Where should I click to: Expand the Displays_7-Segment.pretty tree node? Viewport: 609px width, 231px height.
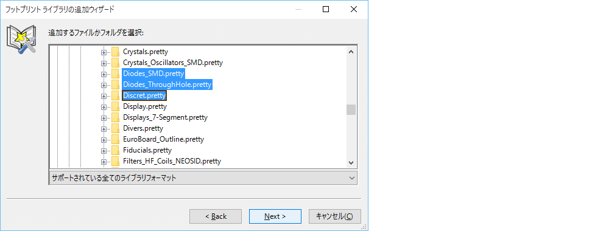[104, 117]
